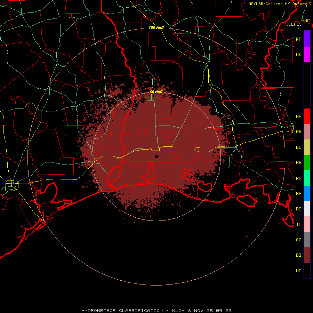Screen dimensions: 313x313
Task: Click the "50 NMI" range ring label
Action: [x=156, y=92]
